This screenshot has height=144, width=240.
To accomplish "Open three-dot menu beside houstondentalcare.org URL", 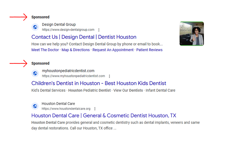I will pyautogui.click(x=95, y=109).
